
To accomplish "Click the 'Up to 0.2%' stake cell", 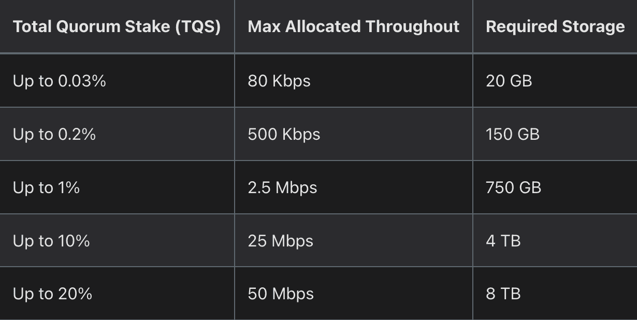I will (x=54, y=134).
